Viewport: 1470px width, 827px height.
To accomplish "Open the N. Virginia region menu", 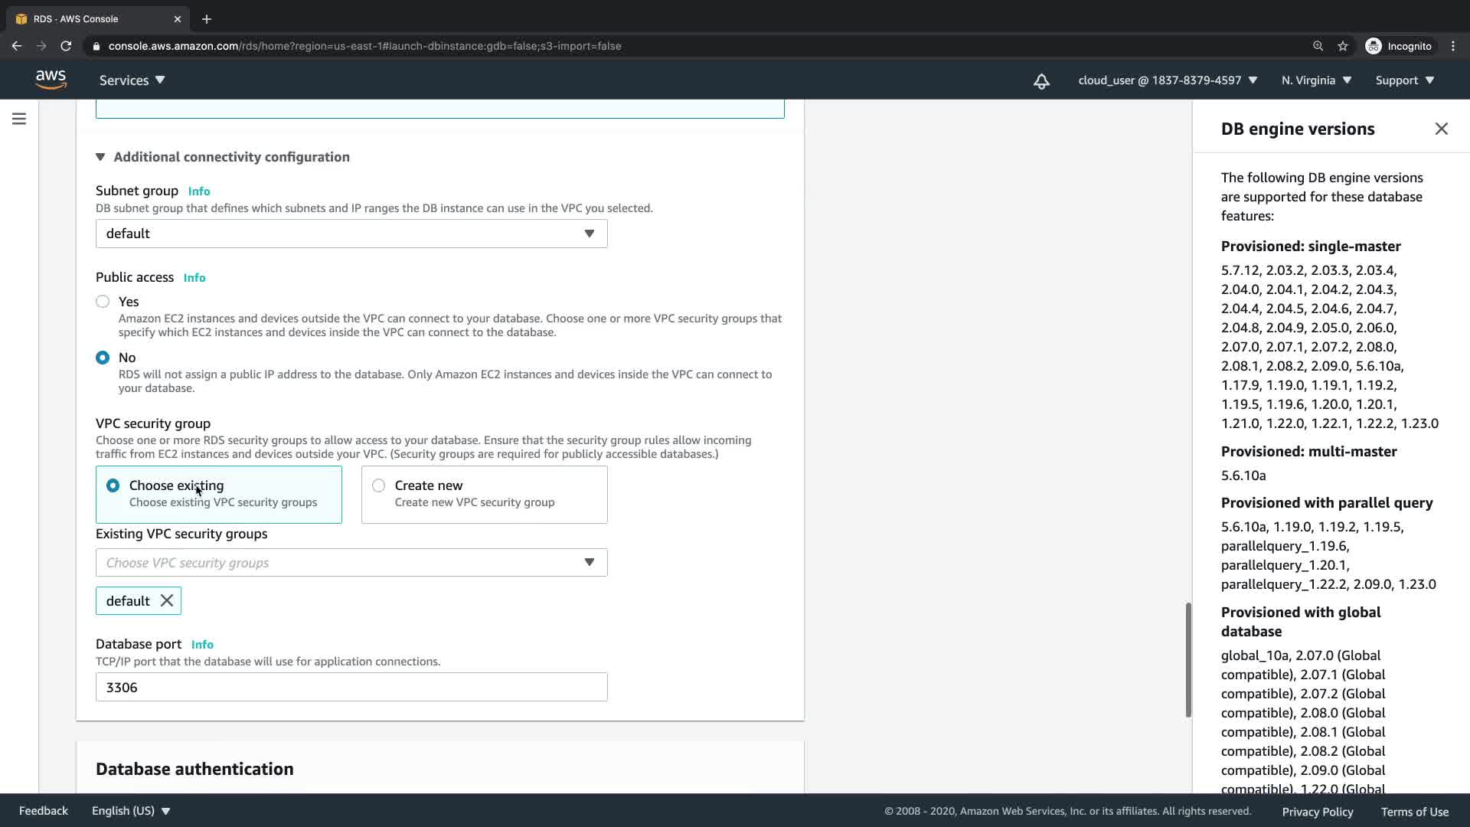I will coord(1316,80).
